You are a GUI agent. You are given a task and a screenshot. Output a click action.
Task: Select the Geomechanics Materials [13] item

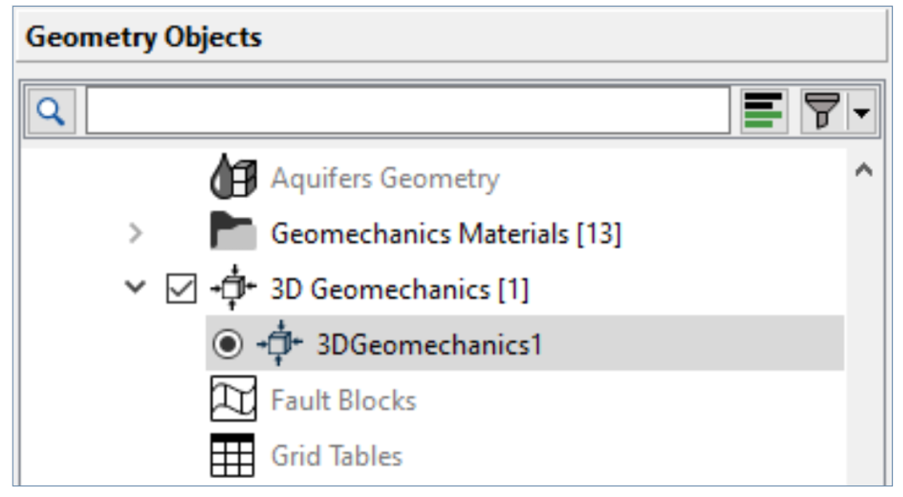(x=445, y=234)
